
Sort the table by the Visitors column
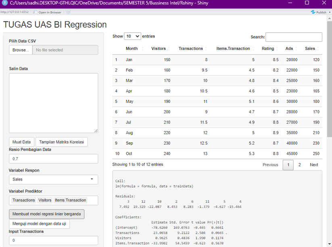pyautogui.click(x=159, y=48)
